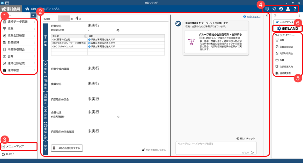This screenshot has height=163, width=303.
Task: Collapse the AI agent panel double-chevron
Action: [x=267, y=15]
